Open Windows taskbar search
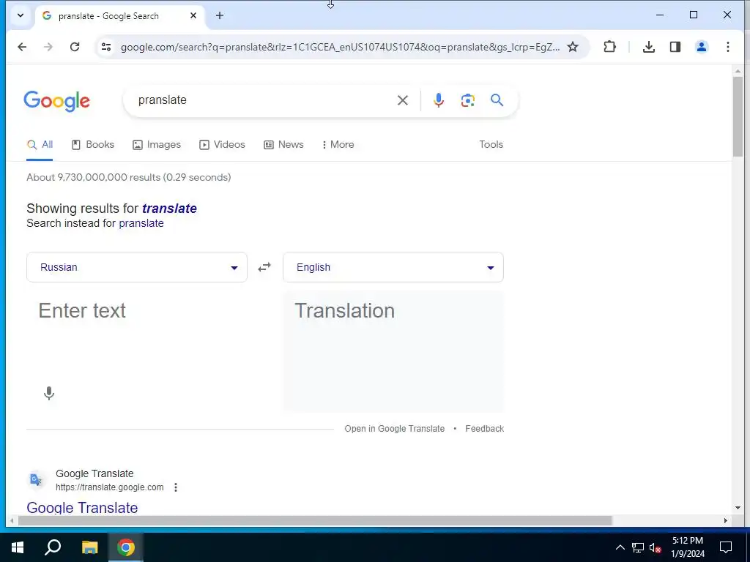 point(53,547)
